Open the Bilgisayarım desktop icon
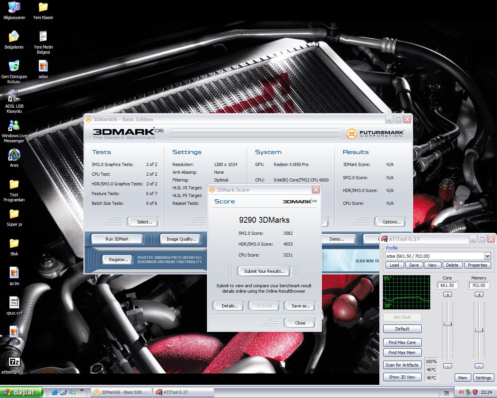This screenshot has height=398, width=497. click(x=14, y=7)
